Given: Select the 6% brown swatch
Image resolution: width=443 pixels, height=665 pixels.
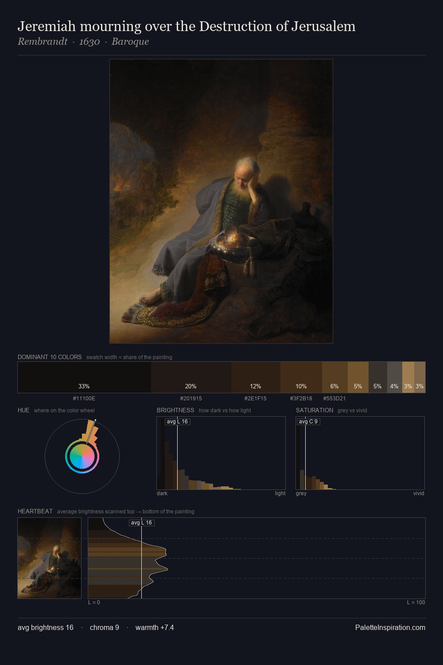Looking at the screenshot, I should point(335,377).
